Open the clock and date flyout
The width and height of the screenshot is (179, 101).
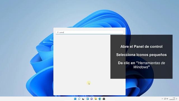(x=172, y=99)
